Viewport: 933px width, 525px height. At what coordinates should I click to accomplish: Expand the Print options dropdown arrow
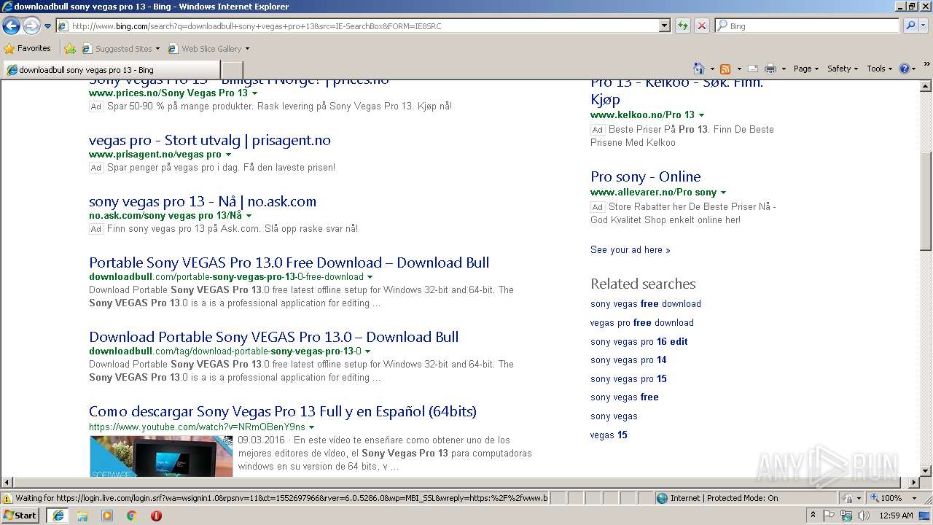pyautogui.click(x=784, y=69)
